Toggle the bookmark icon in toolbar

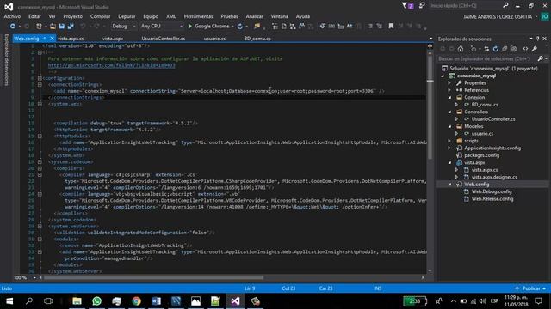(391, 27)
